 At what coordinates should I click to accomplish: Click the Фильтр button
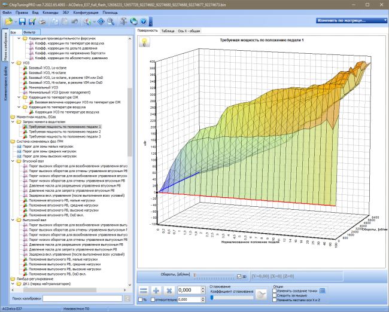click(31, 32)
